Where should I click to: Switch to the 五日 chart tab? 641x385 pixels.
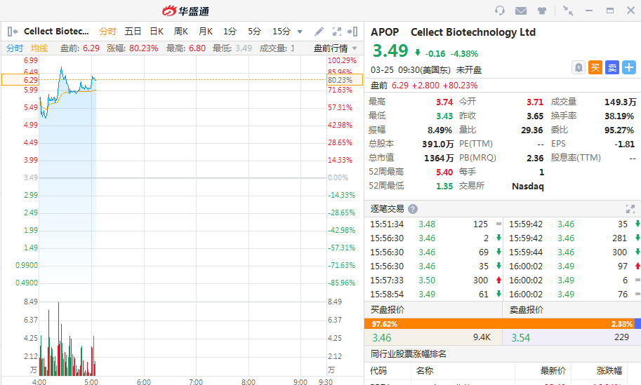[133, 32]
